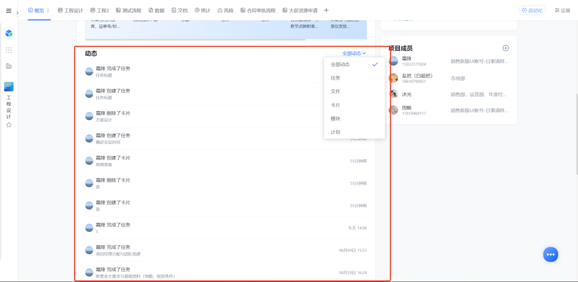Screen dimensions: 578x282
Task: Switch to the 工程2 tab
Action: 99,10
